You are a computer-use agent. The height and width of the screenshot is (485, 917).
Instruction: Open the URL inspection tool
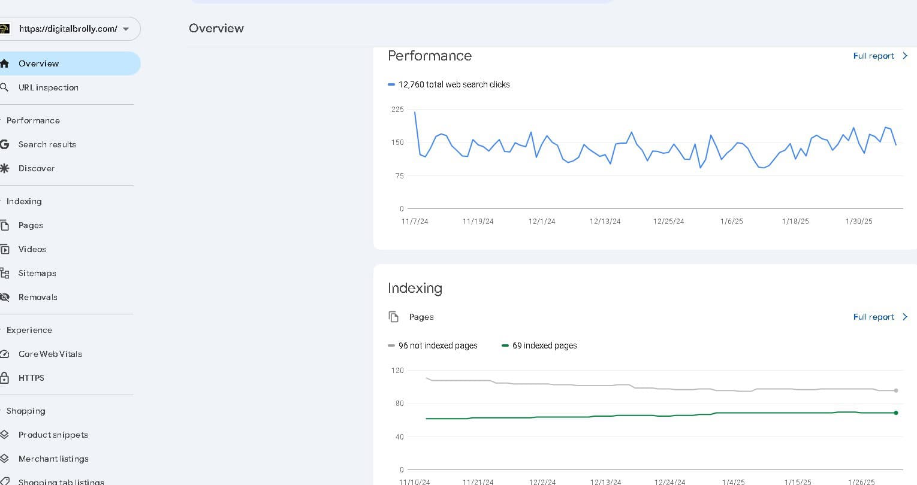(x=48, y=87)
